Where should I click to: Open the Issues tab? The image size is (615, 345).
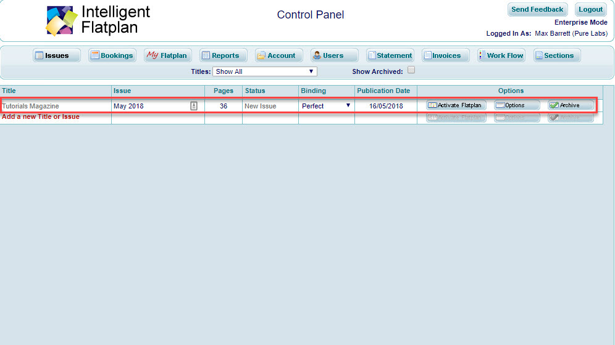(x=57, y=55)
